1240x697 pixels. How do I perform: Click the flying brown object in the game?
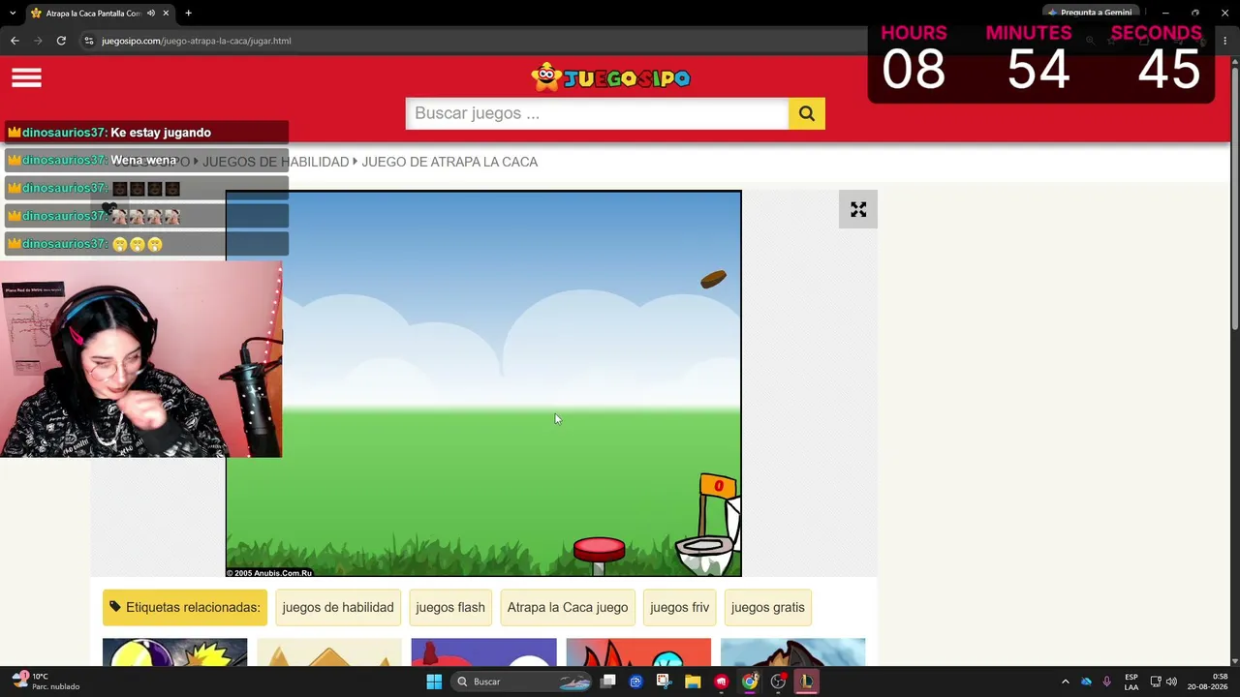[713, 280]
